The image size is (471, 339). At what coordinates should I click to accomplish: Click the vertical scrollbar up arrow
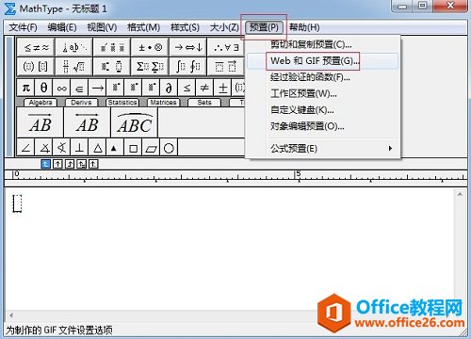tap(460, 195)
